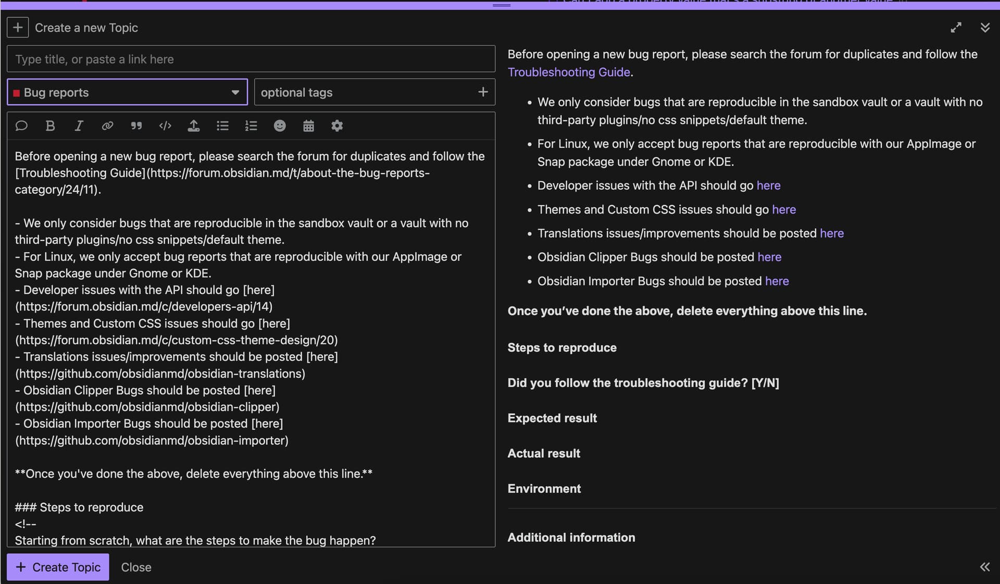Hide preview pane with double left chevrons
The height and width of the screenshot is (584, 1000).
pos(984,567)
